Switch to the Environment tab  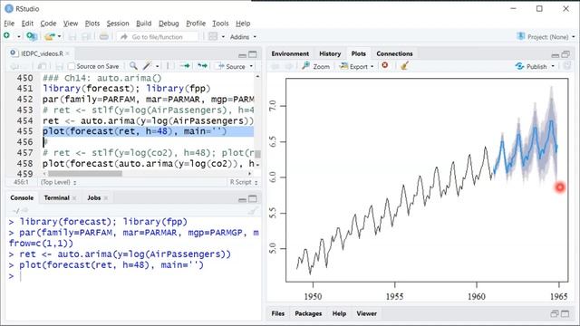290,54
